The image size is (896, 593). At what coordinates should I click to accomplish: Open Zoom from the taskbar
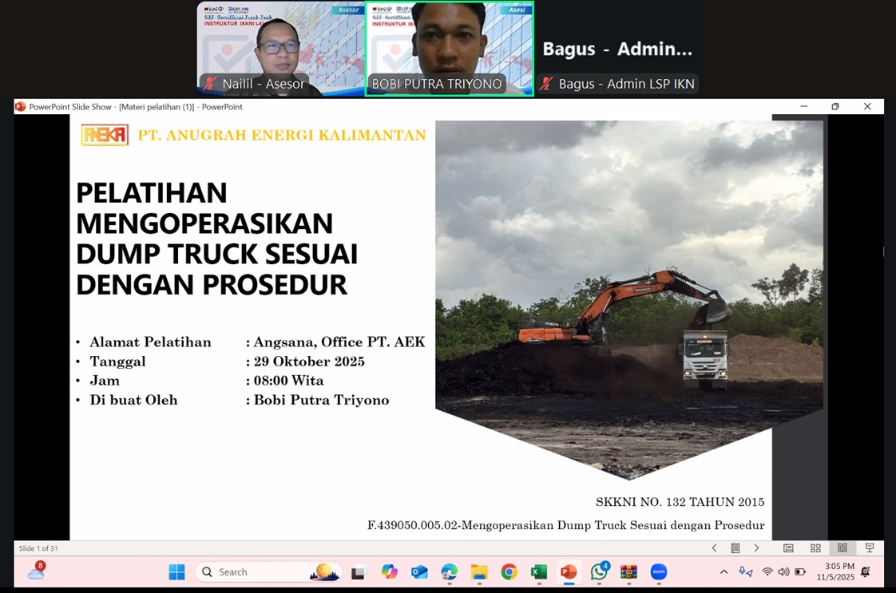pos(659,571)
